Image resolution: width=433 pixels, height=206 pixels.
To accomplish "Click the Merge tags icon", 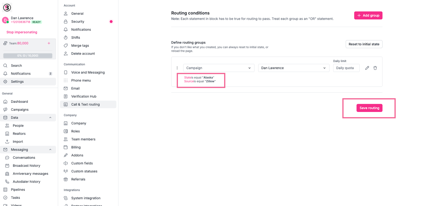I will pos(65,45).
